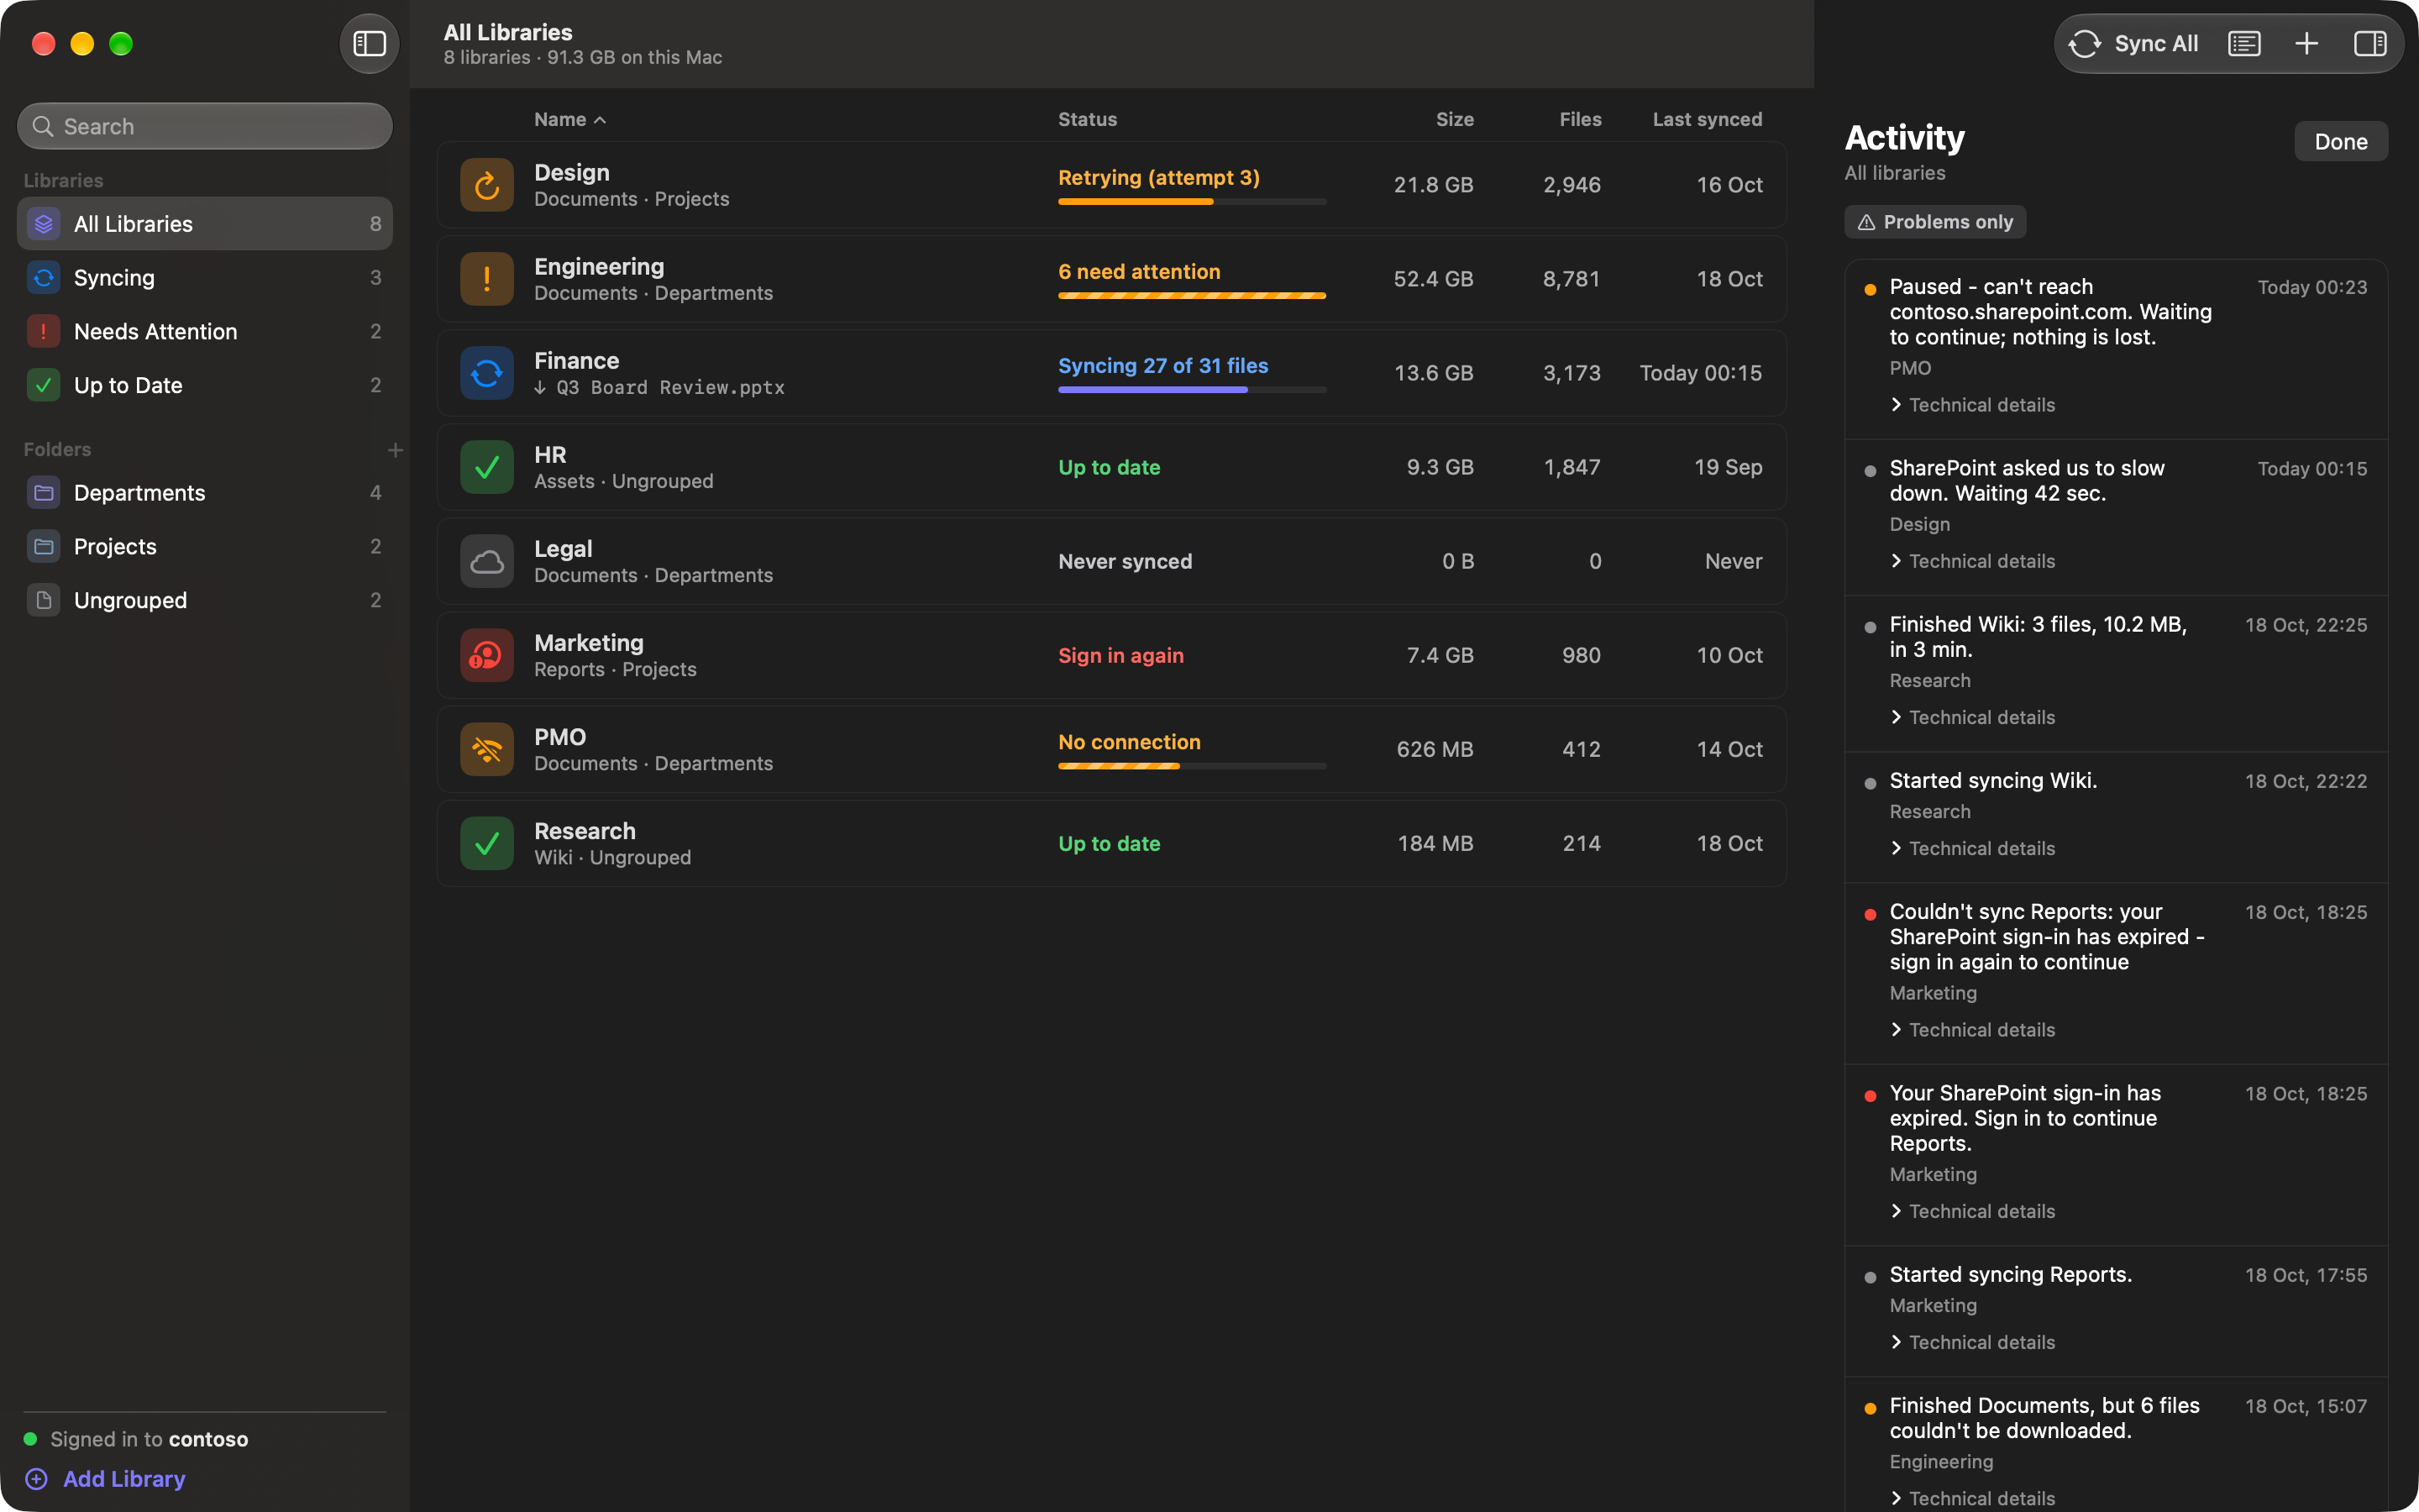
Task: Toggle the Problems only filter
Action: point(1935,222)
